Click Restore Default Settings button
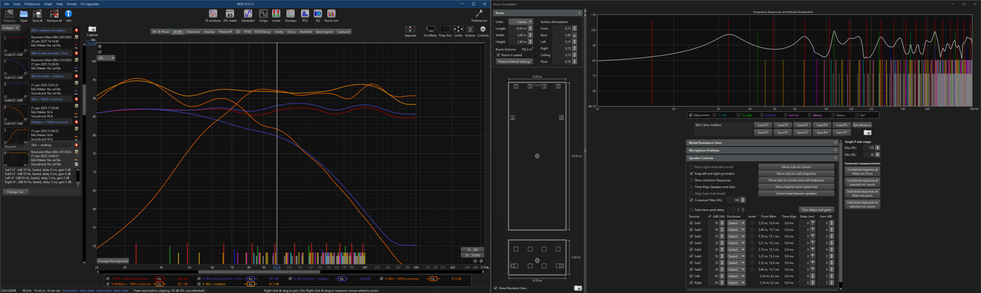This screenshot has height=293, width=981. pos(514,62)
